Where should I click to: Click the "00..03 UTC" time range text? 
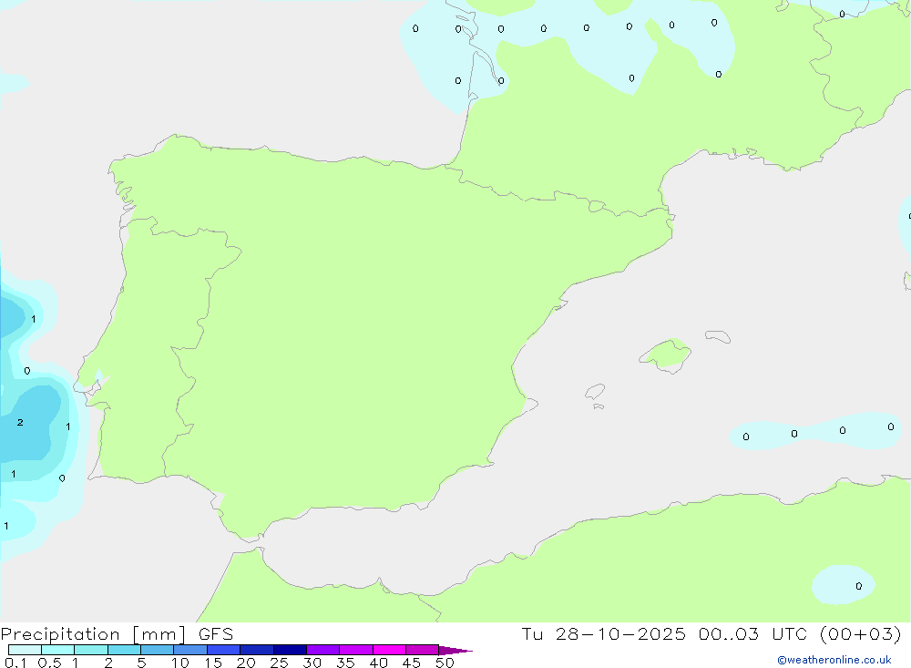pyautogui.click(x=752, y=633)
